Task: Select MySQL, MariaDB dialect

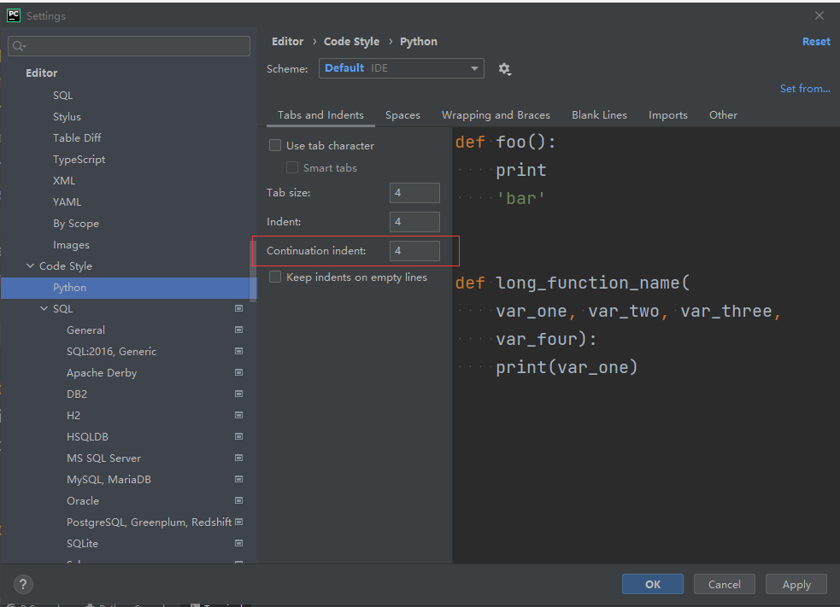Action: [x=109, y=479]
